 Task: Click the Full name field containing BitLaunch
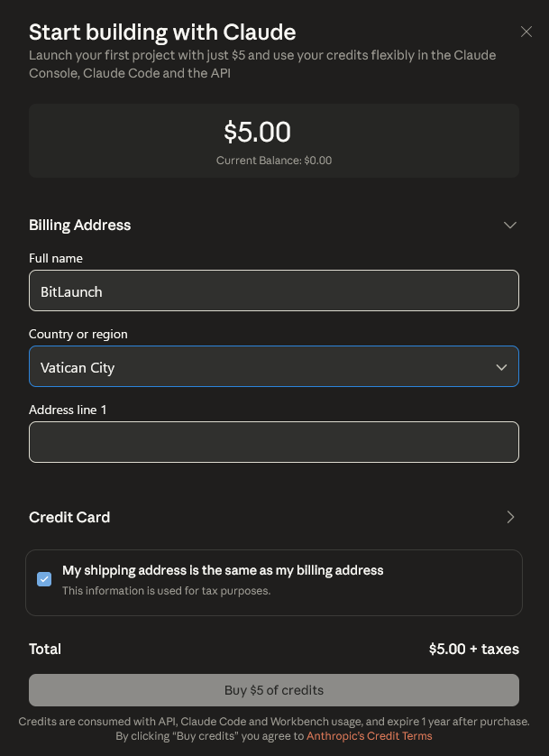tap(274, 291)
